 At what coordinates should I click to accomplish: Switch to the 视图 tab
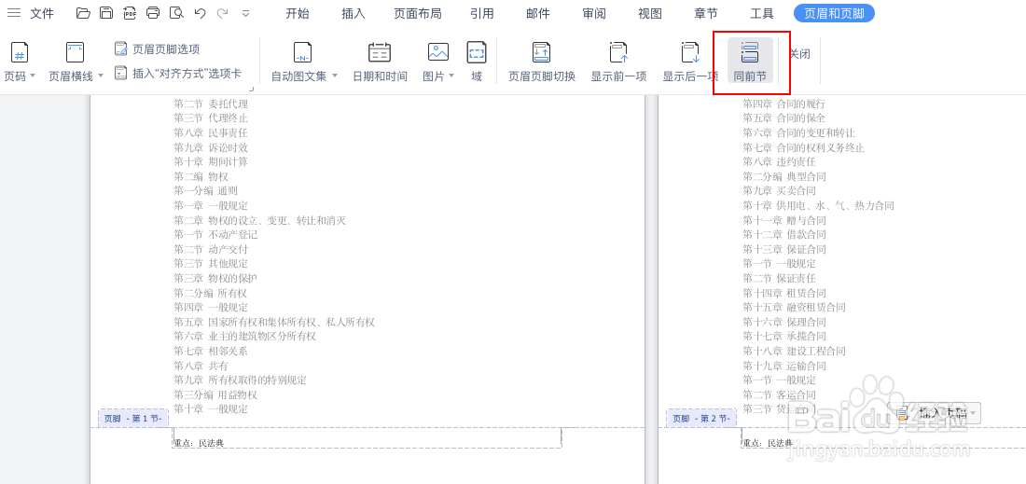click(x=650, y=13)
